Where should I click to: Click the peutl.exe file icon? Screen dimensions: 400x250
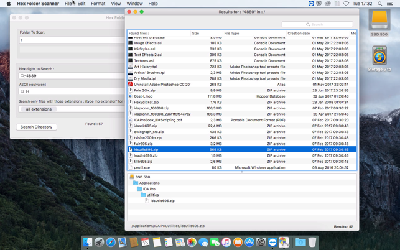(x=131, y=167)
